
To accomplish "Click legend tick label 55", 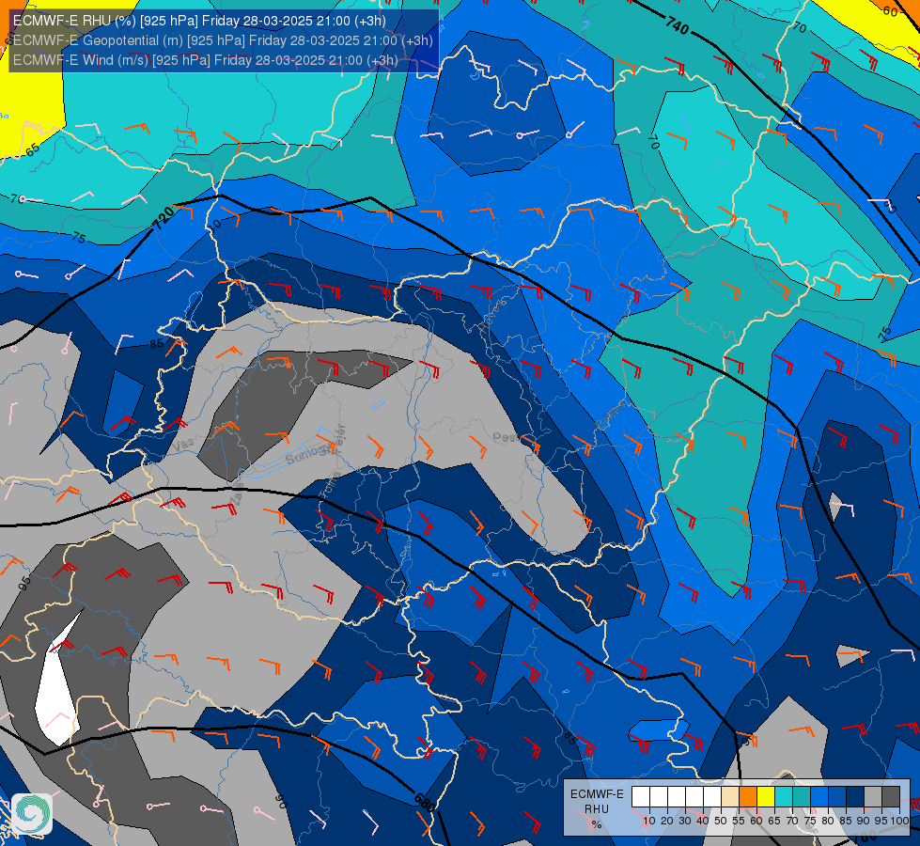I will tap(739, 821).
